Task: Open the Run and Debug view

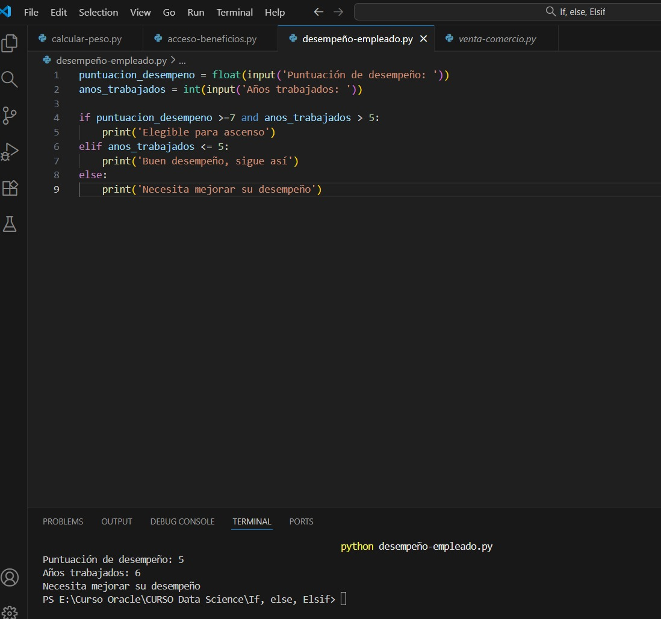Action: point(10,151)
